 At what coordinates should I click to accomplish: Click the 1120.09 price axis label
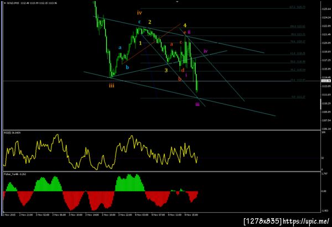tap(326, 43)
